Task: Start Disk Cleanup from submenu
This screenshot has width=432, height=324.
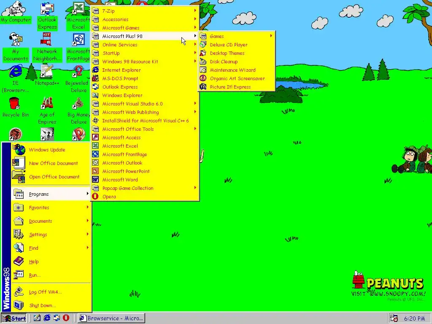Action: (237, 62)
